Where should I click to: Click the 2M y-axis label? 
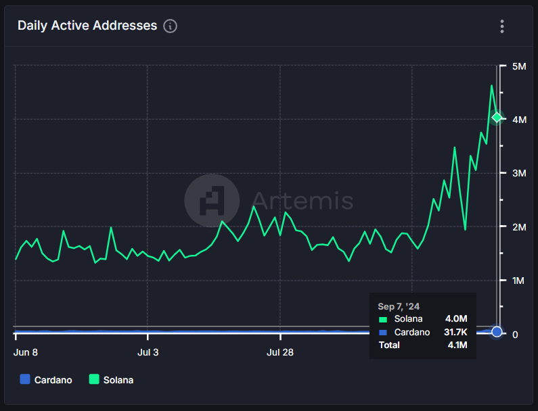[519, 227]
